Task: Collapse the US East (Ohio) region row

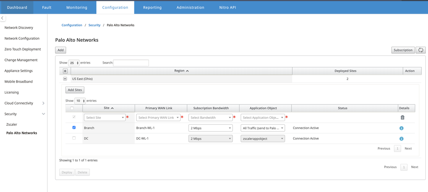Action: (x=65, y=79)
